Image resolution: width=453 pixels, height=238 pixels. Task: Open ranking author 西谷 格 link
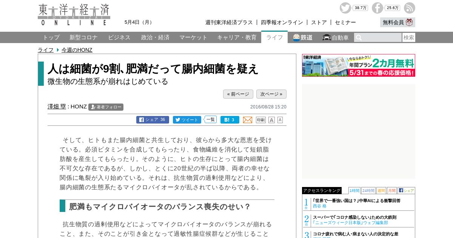[x=320, y=206]
